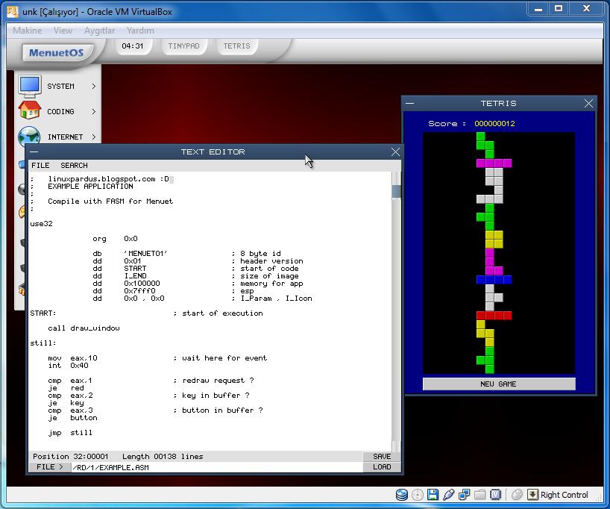Open the Yardım menu
This screenshot has width=610, height=509.
(140, 31)
